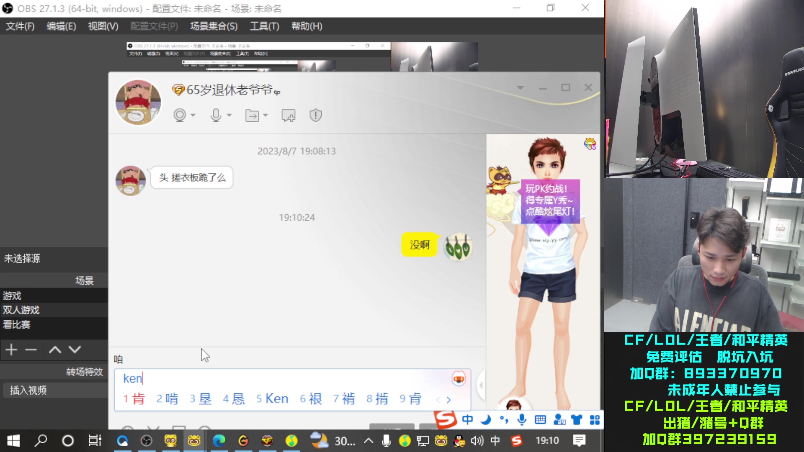Show next page of IME candidates
The width and height of the screenshot is (804, 452).
tap(449, 400)
